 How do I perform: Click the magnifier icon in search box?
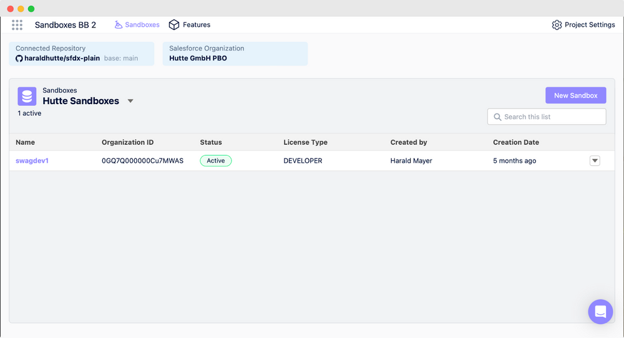pyautogui.click(x=497, y=117)
